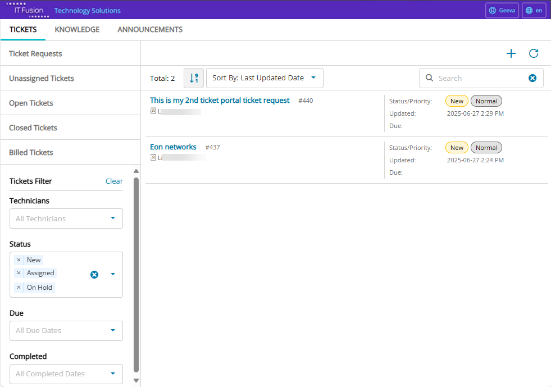Screen dimensions: 551x387
Task: Open the Geeva user profile menu
Action: coord(502,10)
